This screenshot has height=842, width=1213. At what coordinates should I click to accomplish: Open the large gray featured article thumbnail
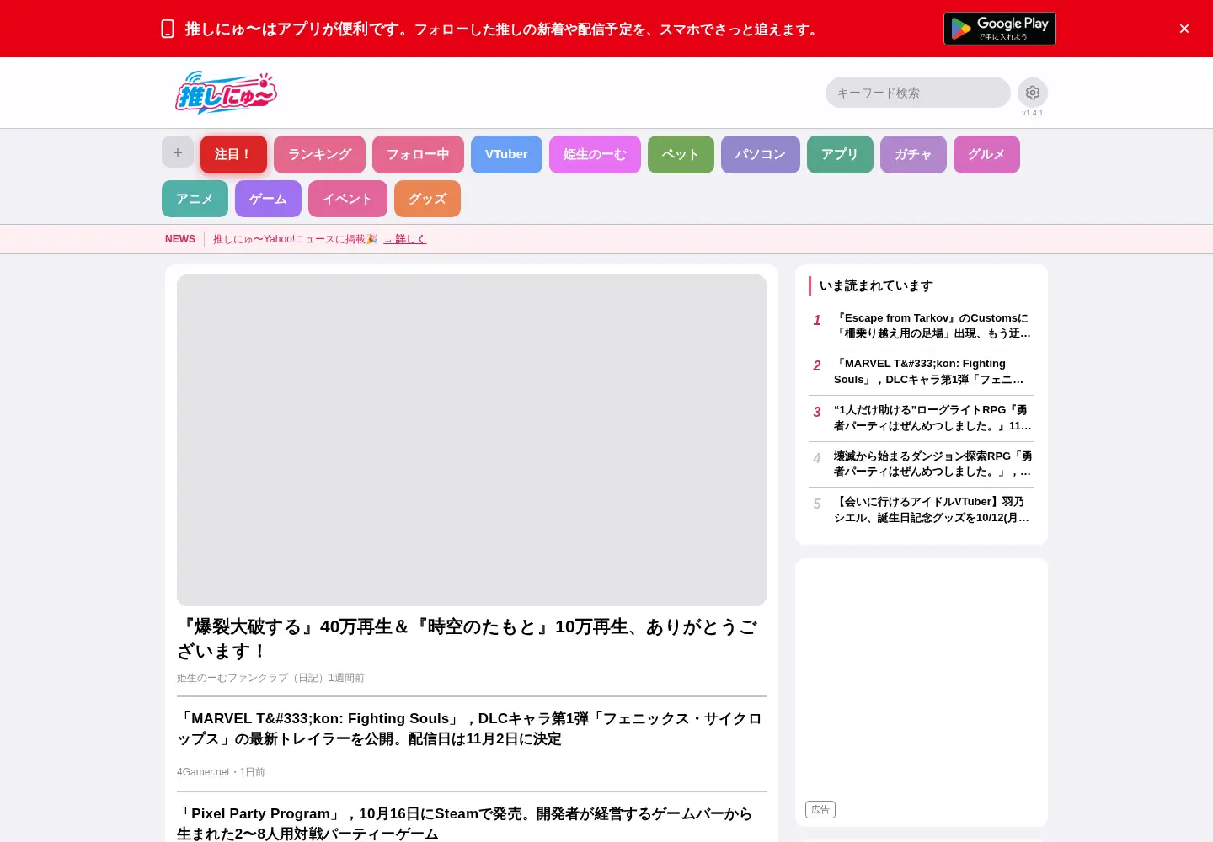472,440
